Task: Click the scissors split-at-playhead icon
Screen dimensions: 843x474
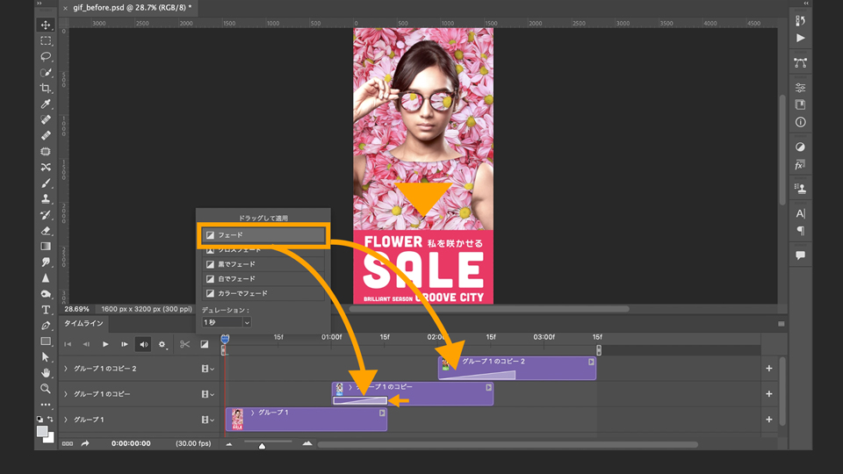Action: [x=184, y=344]
